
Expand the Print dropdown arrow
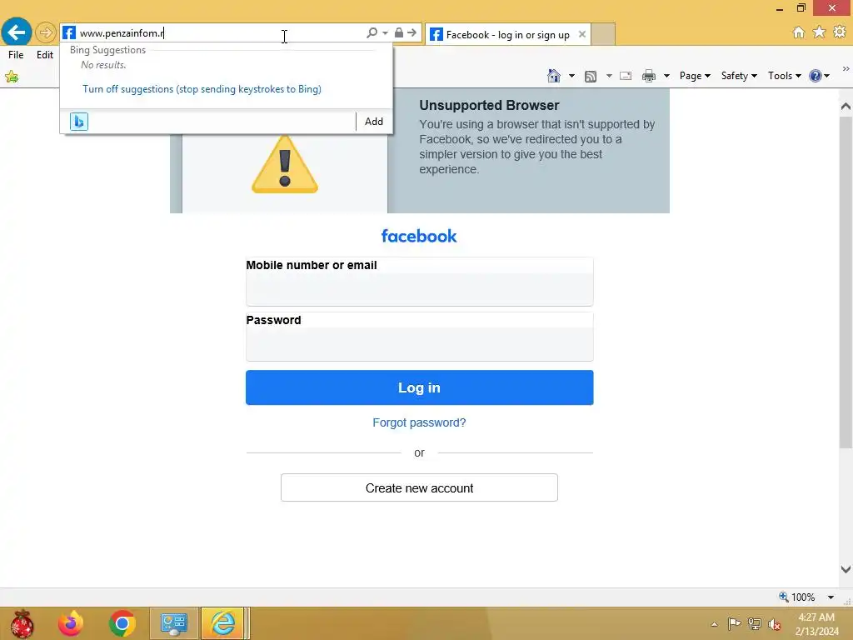666,76
